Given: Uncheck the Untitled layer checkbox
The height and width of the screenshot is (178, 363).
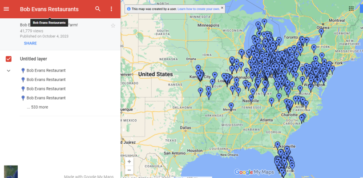Looking at the screenshot, I should click(x=8, y=59).
